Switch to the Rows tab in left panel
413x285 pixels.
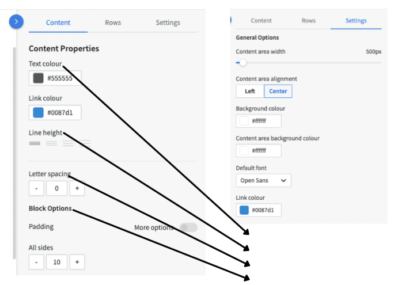coord(113,22)
